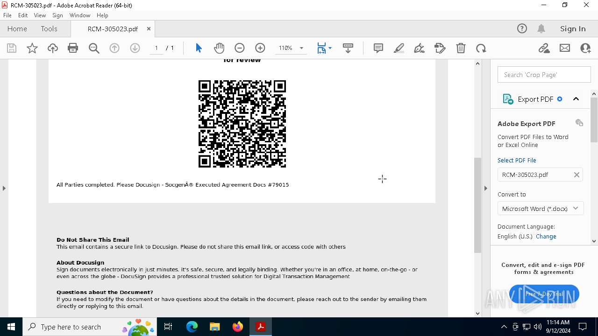Open the sign document pen tool
This screenshot has height=336, width=598.
pos(420,48)
